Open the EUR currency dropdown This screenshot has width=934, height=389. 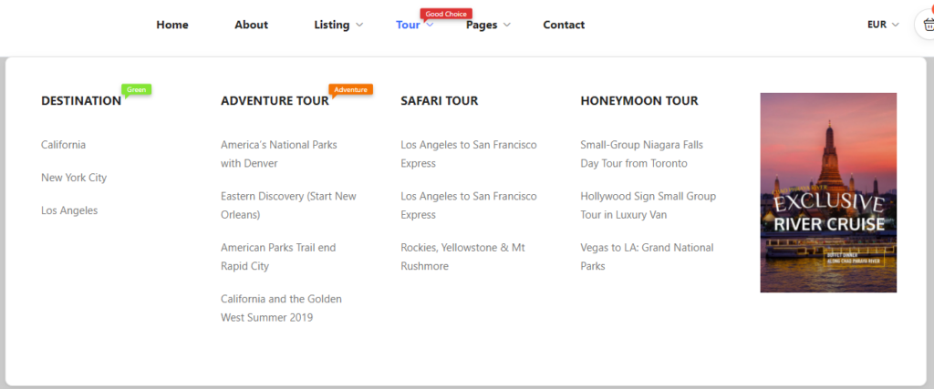pos(883,25)
